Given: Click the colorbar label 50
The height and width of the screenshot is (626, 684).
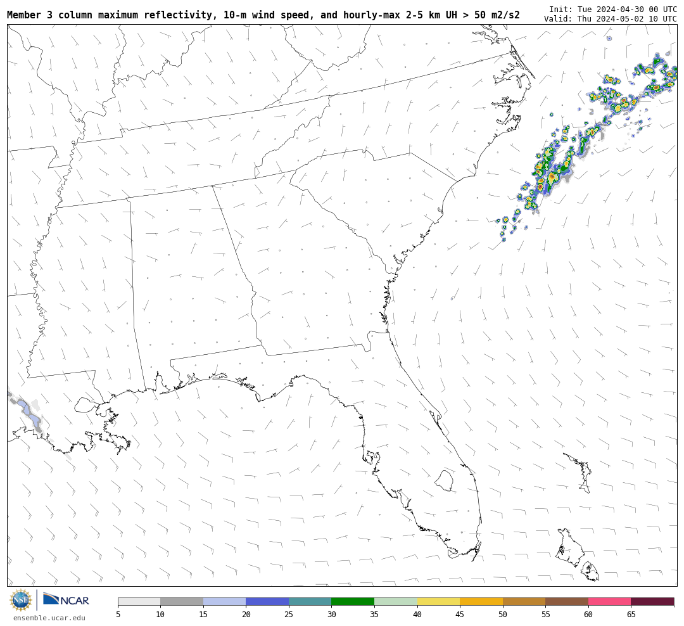Looking at the screenshot, I should click(x=502, y=615).
